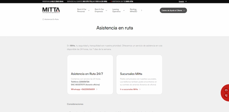Click Reservas phone number (+56) 2 2360 8666

57,2
